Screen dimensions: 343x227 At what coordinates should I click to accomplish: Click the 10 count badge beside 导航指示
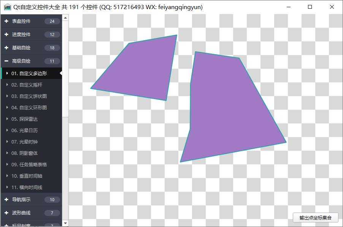click(x=52, y=200)
